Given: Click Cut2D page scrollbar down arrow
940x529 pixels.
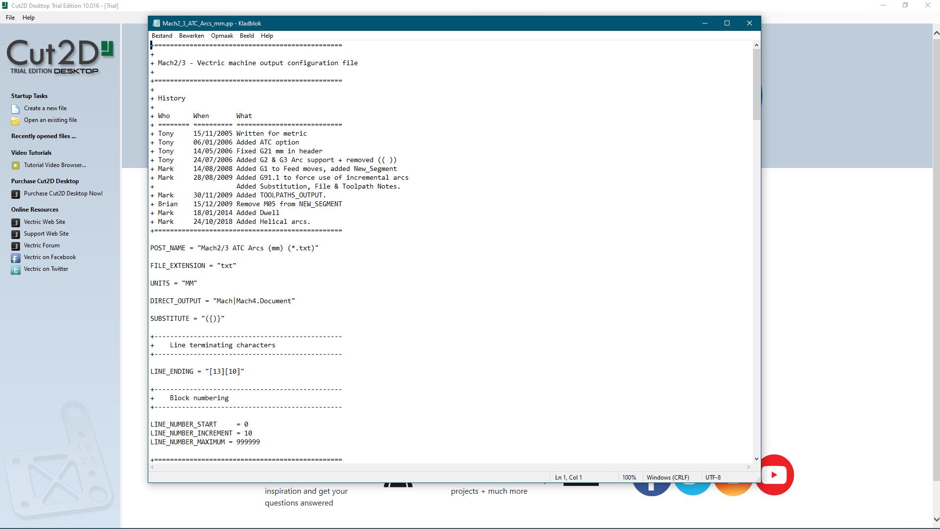Looking at the screenshot, I should click(936, 520).
